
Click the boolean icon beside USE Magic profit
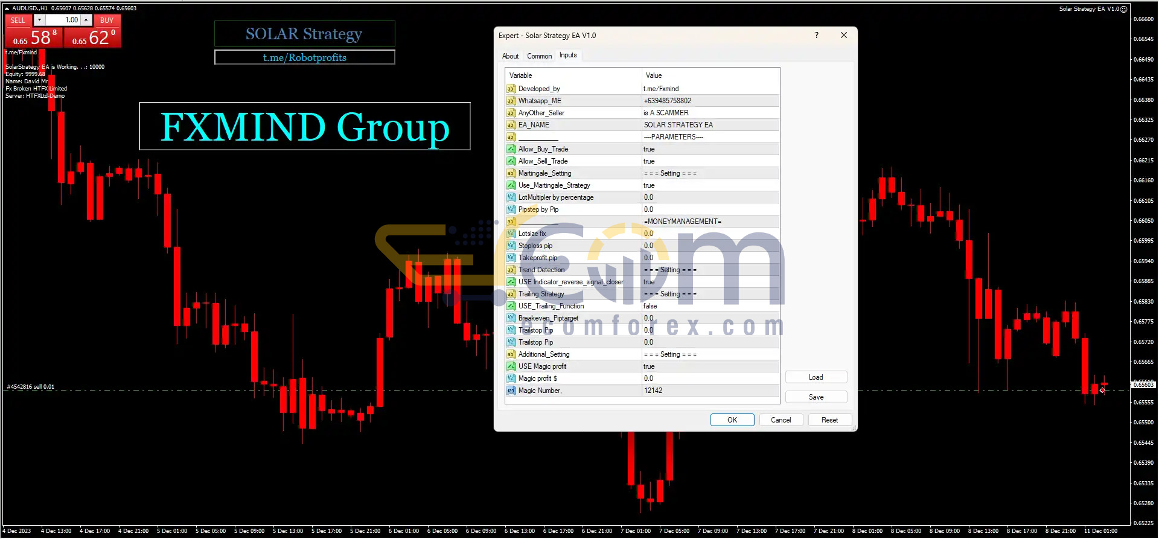511,366
